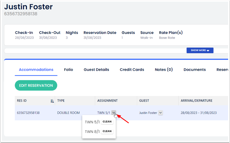Click the CLEAN badge beside TWN 8/1

[x=107, y=131]
